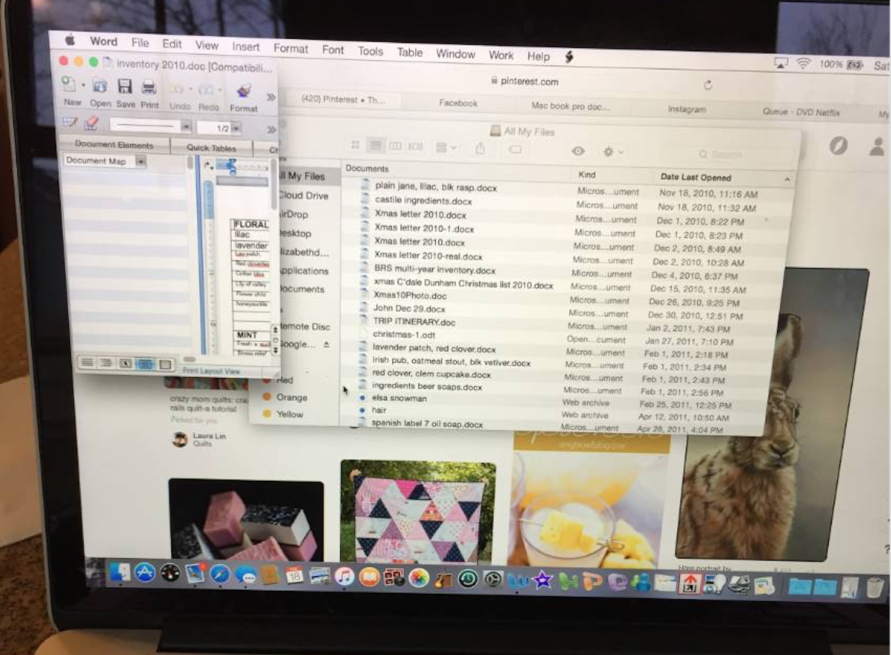Switch to the Instagram tab in Safari
Screen dimensions: 891x655
686,109
